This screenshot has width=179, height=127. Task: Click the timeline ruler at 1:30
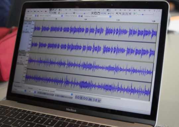(x=153, y=21)
